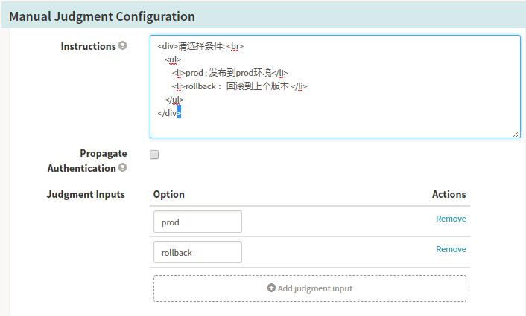526x316 pixels.
Task: Click the Actions column header
Action: point(449,195)
